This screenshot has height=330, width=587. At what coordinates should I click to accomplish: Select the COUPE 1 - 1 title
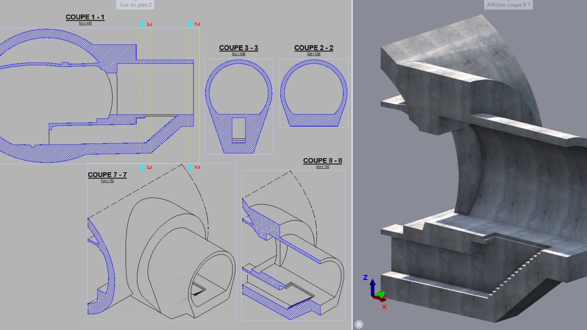[x=85, y=17]
